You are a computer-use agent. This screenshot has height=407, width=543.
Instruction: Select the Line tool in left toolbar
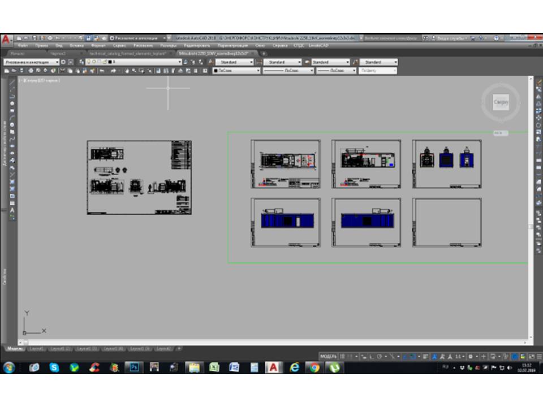click(x=12, y=82)
